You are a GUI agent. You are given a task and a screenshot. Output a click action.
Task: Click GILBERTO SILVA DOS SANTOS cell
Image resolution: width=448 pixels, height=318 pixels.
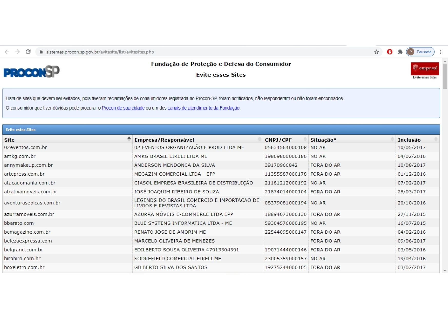pos(197,267)
